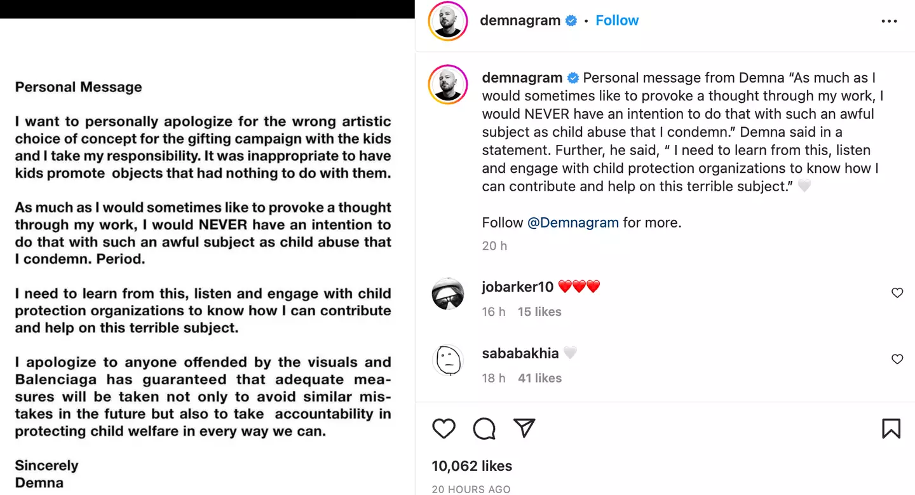Open the post options menu via three dots
The width and height of the screenshot is (915, 495).
tap(889, 21)
